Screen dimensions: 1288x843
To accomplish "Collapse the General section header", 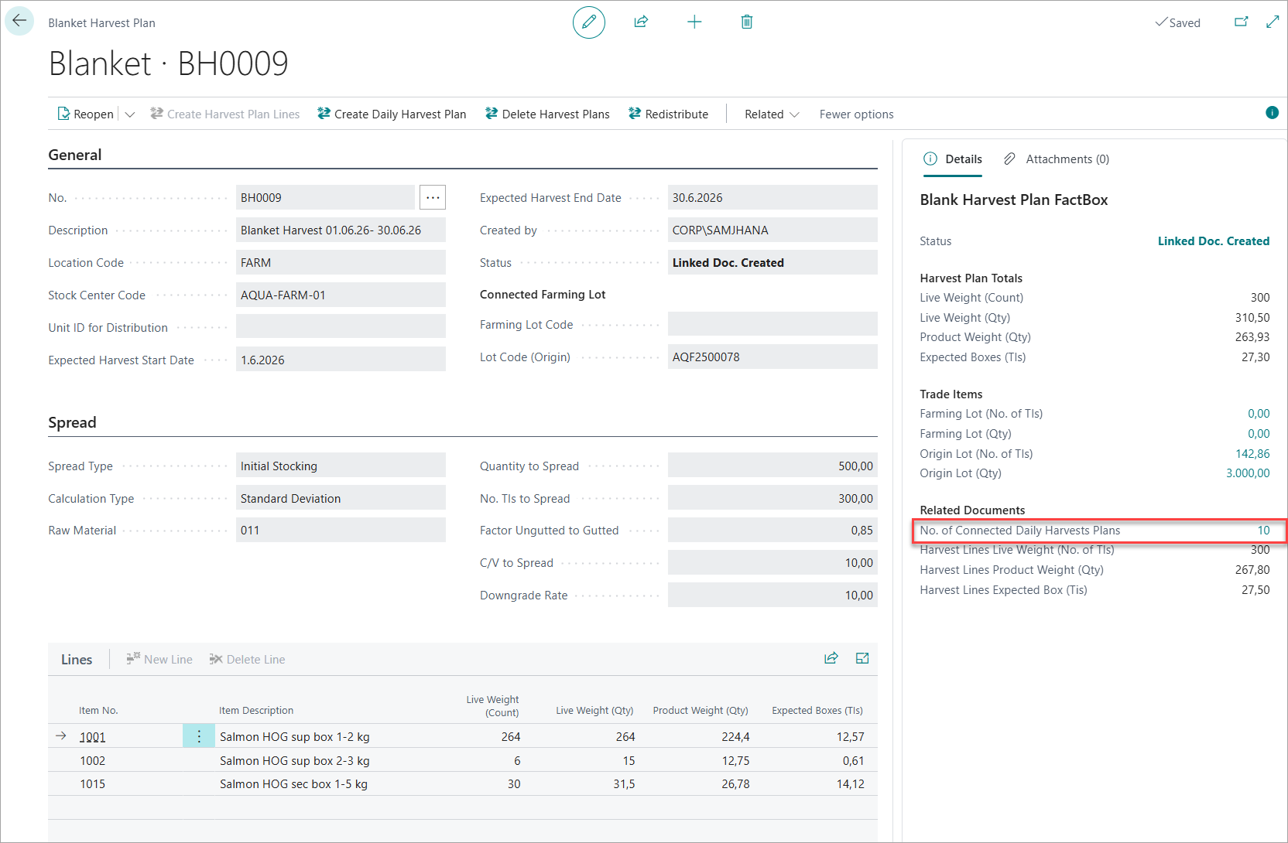I will (x=75, y=155).
